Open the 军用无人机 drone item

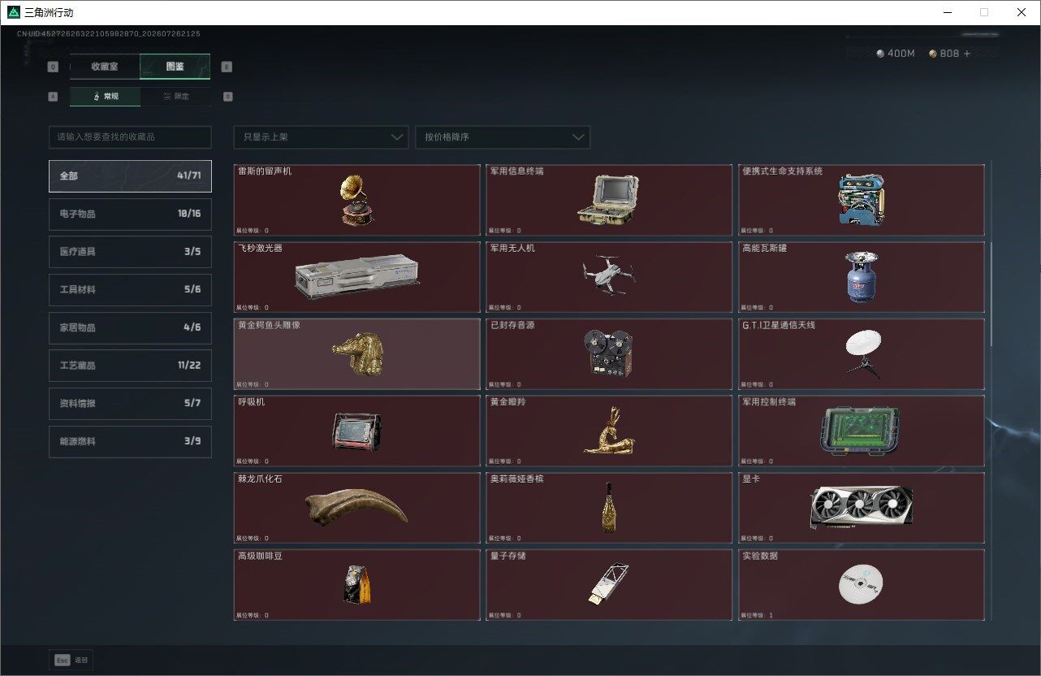click(609, 277)
